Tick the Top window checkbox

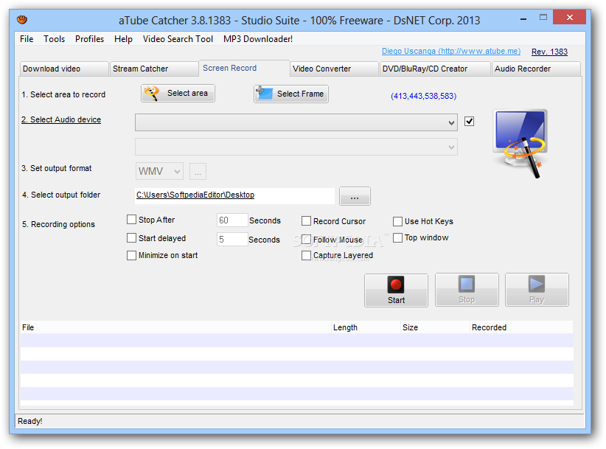(x=397, y=237)
